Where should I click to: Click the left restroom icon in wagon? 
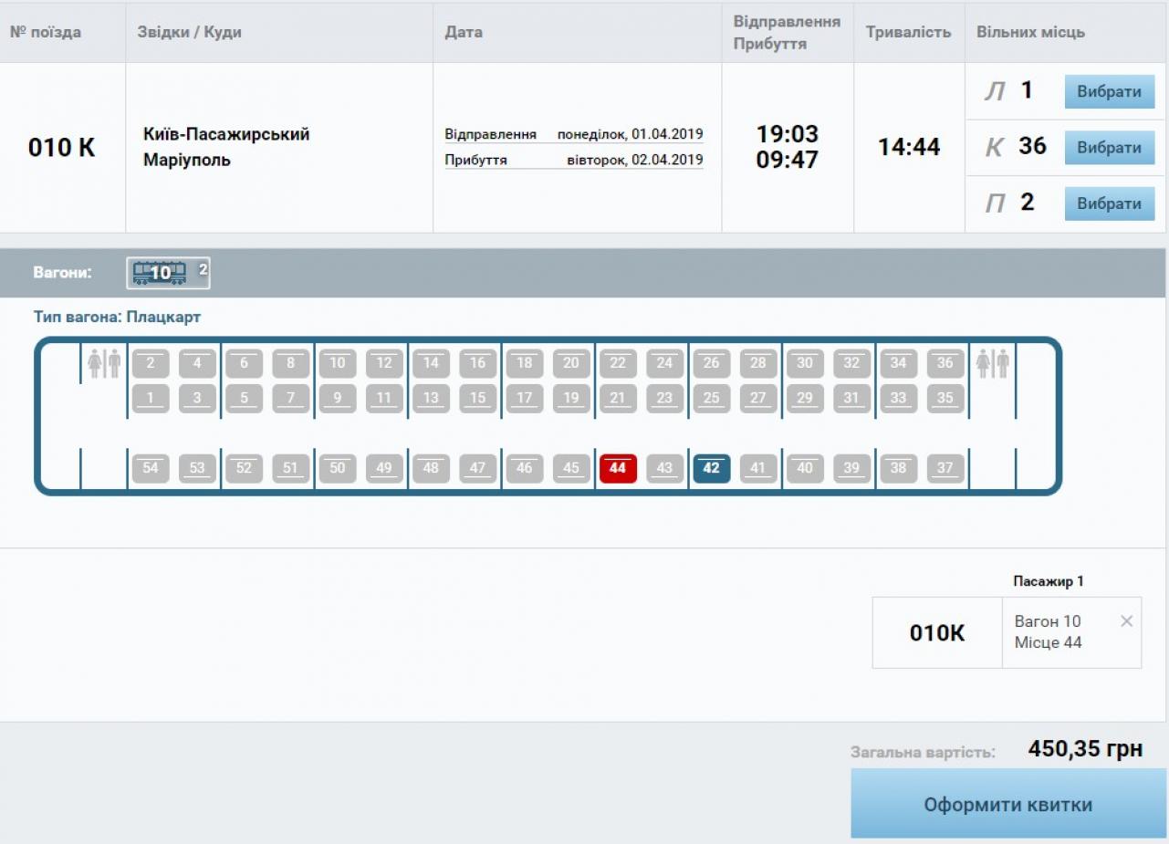[104, 363]
